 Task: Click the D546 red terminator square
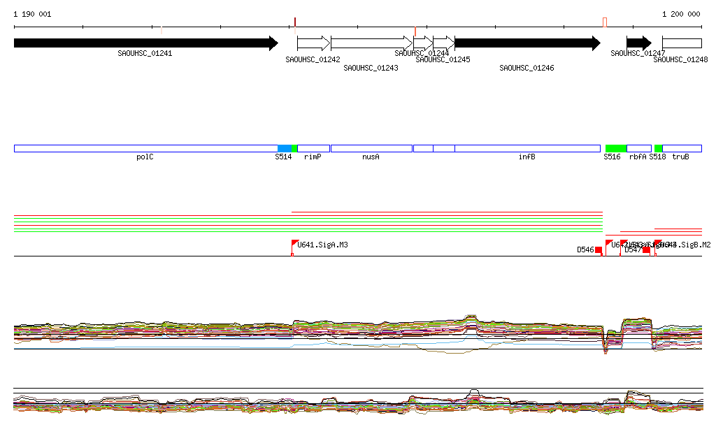pos(599,250)
